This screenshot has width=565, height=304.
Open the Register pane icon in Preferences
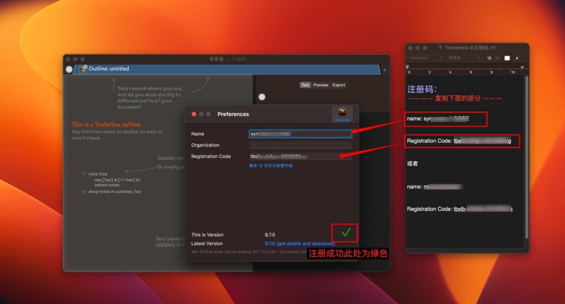click(x=342, y=115)
